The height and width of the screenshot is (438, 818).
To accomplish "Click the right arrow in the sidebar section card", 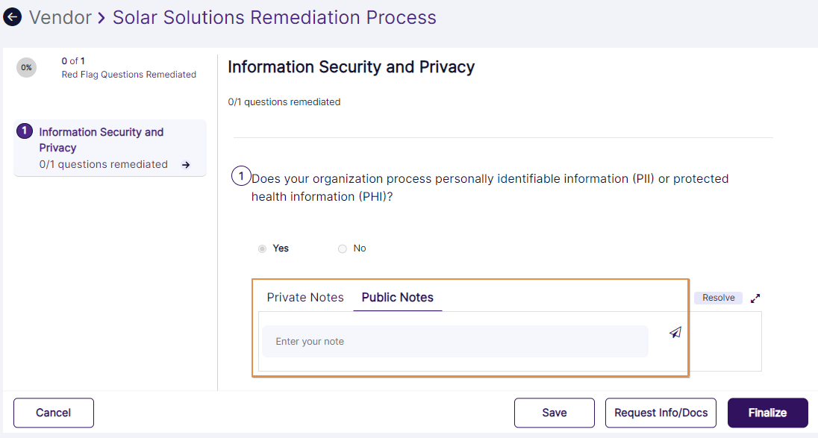I will point(186,165).
